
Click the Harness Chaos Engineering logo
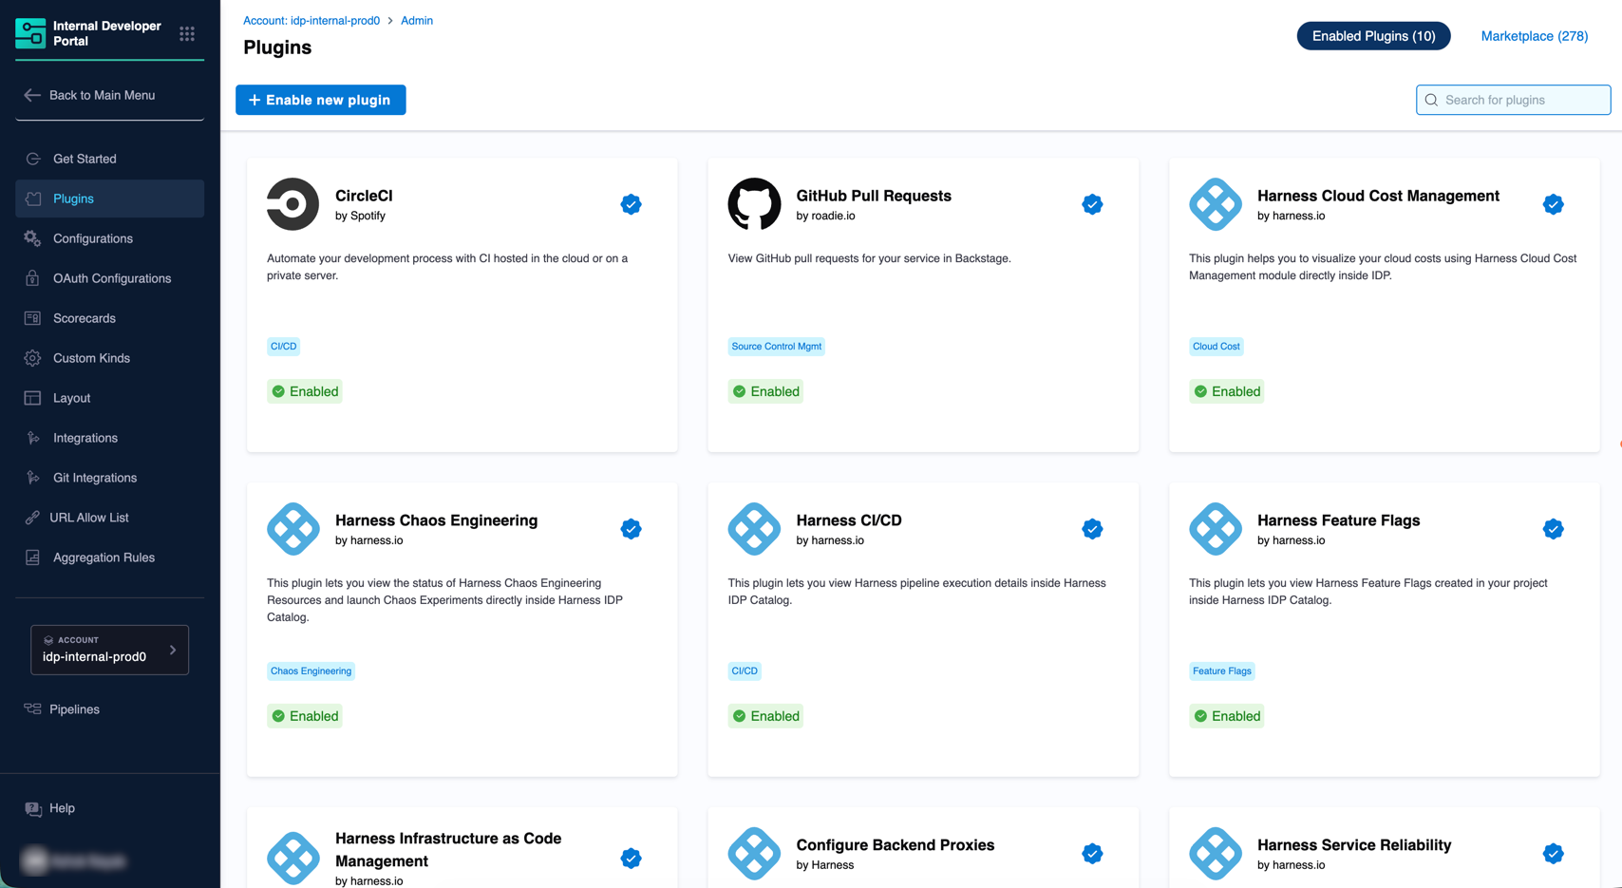pyautogui.click(x=292, y=529)
